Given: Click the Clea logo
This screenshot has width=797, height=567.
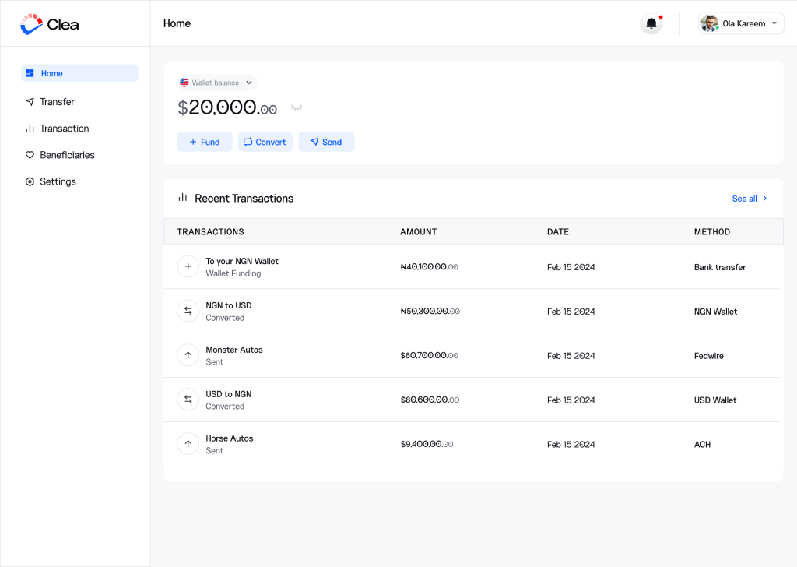Looking at the screenshot, I should pos(50,24).
